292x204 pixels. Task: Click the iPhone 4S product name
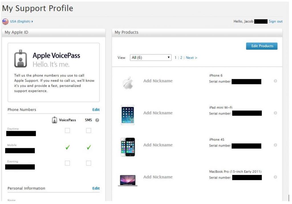pos(217,140)
